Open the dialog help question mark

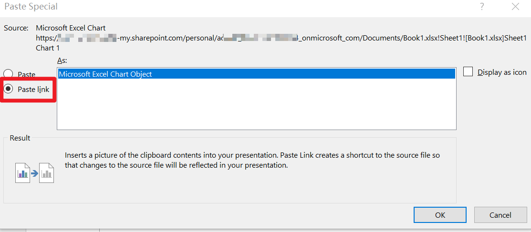[481, 6]
